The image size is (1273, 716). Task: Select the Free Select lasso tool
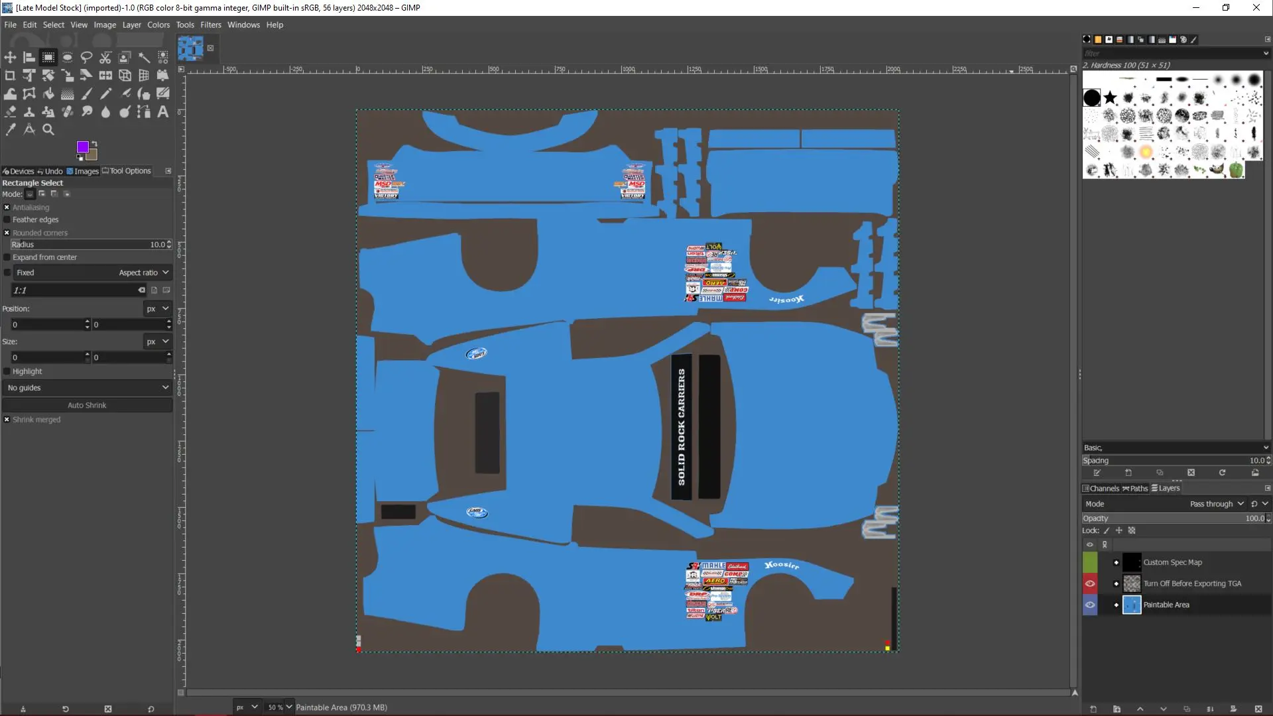pyautogui.click(x=86, y=58)
